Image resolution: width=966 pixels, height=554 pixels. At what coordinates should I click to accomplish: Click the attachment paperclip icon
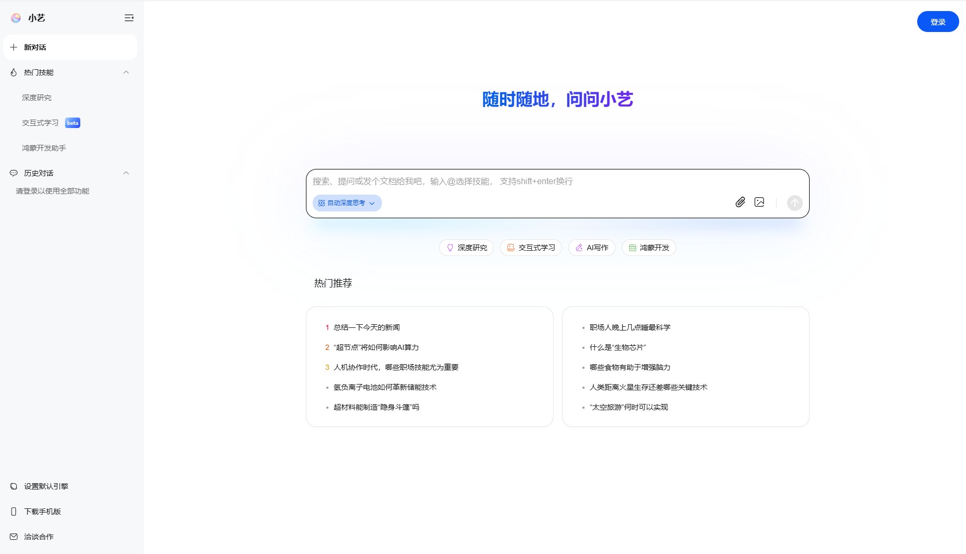[740, 202]
